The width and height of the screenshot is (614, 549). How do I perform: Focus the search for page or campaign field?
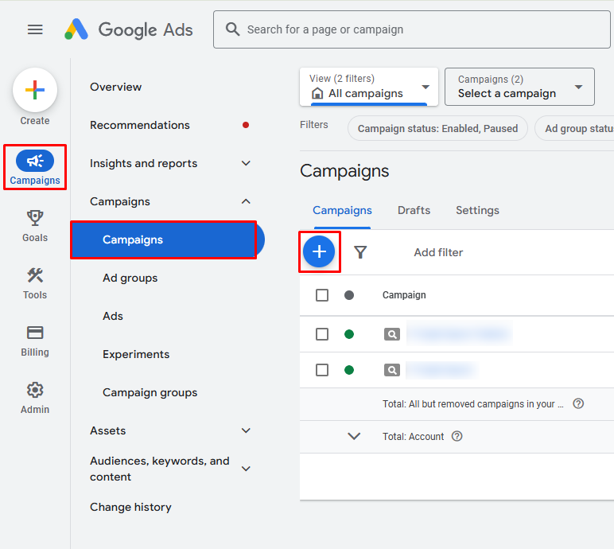pyautogui.click(x=411, y=29)
